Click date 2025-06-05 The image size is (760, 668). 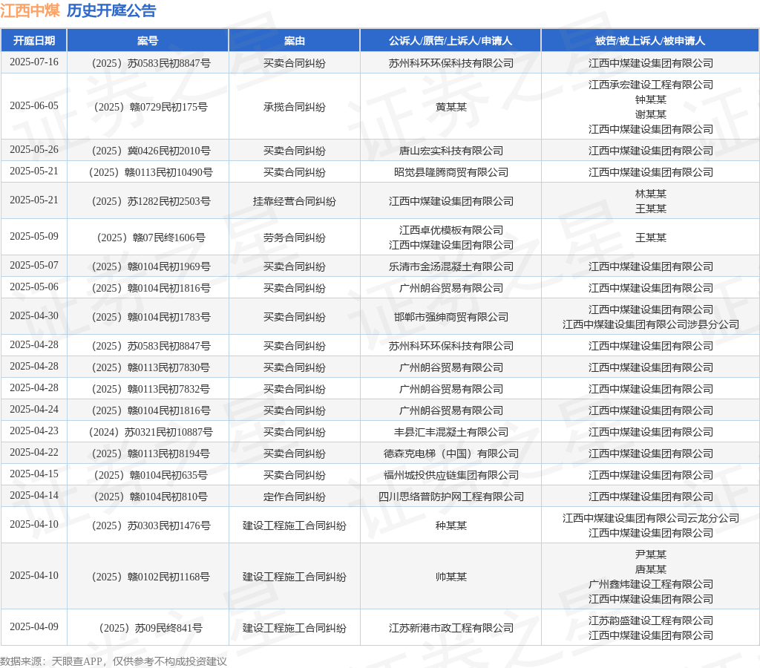click(x=34, y=105)
